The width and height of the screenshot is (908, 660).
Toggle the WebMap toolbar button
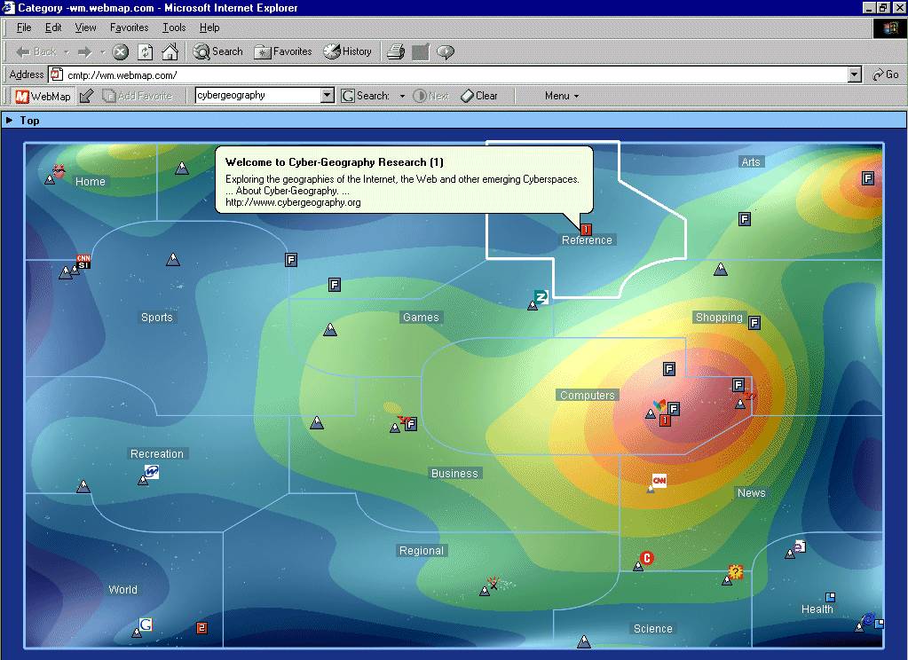click(43, 96)
